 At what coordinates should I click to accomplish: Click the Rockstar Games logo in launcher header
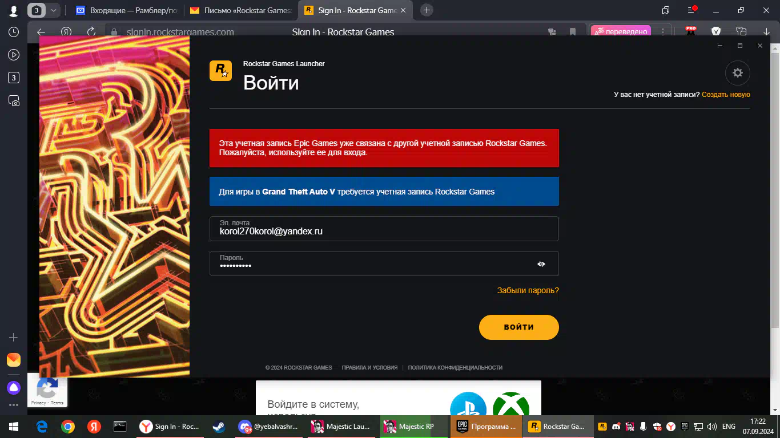[x=220, y=71]
